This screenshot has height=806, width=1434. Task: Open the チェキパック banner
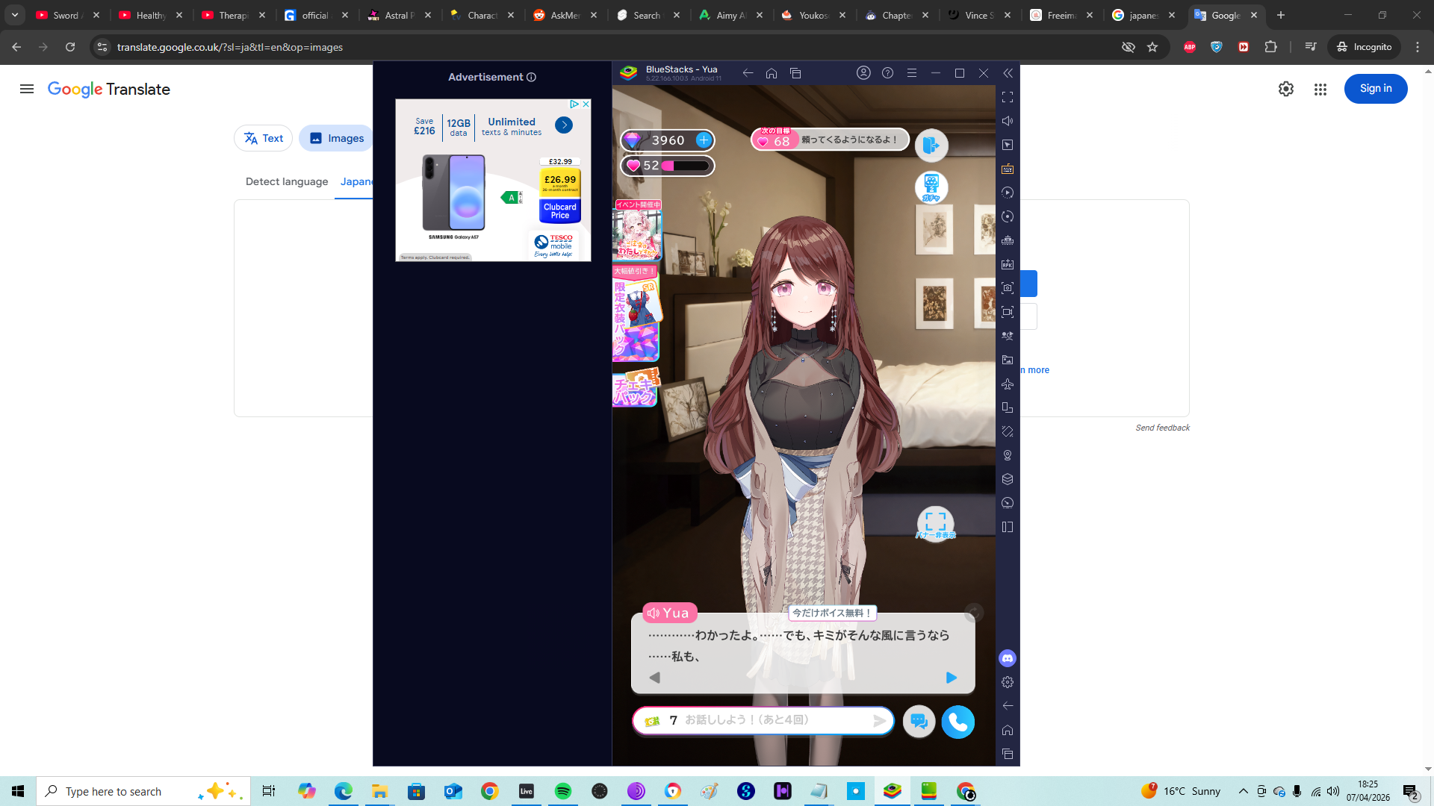point(636,388)
